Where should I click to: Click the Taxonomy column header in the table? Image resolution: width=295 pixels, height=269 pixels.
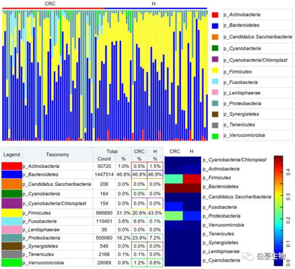click(x=58, y=155)
